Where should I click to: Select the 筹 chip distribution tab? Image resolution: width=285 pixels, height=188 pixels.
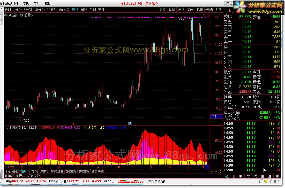point(277,176)
